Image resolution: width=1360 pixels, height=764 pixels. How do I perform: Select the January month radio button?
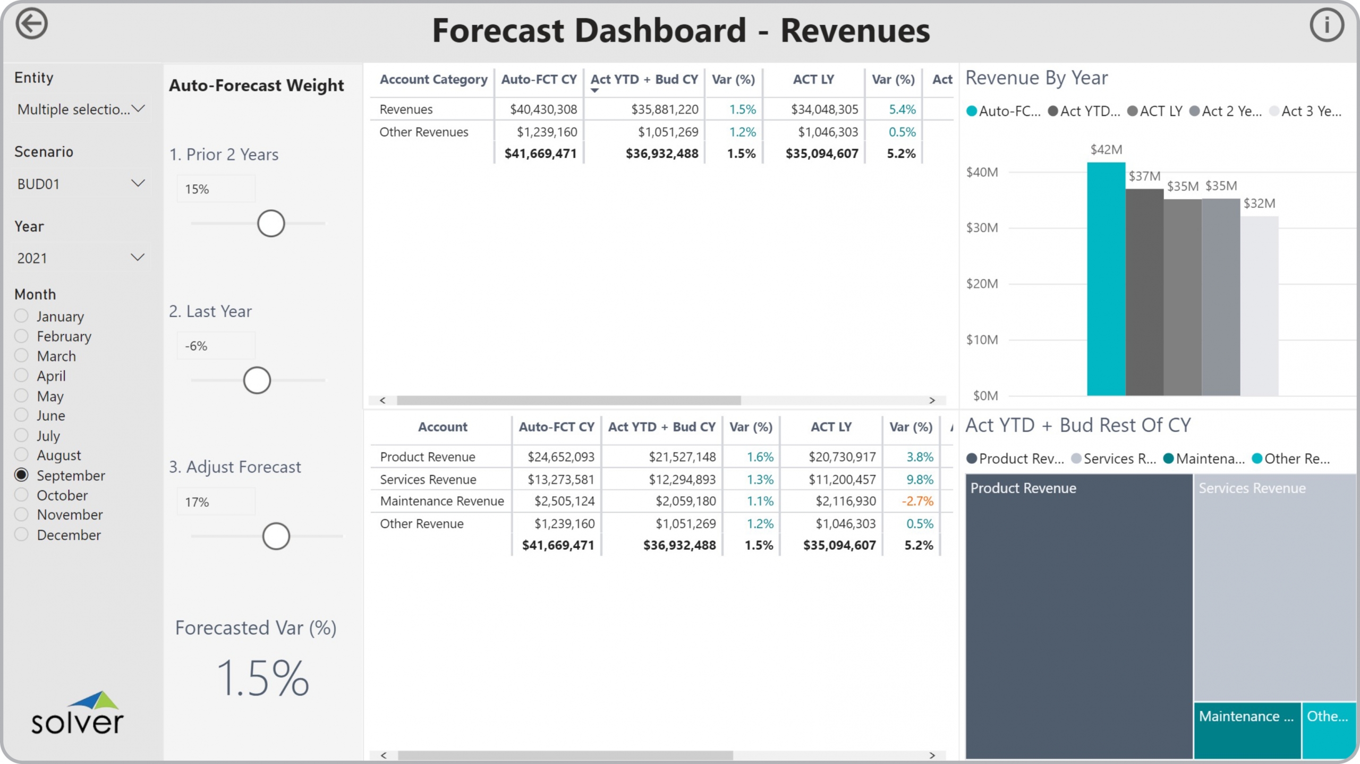(x=21, y=316)
